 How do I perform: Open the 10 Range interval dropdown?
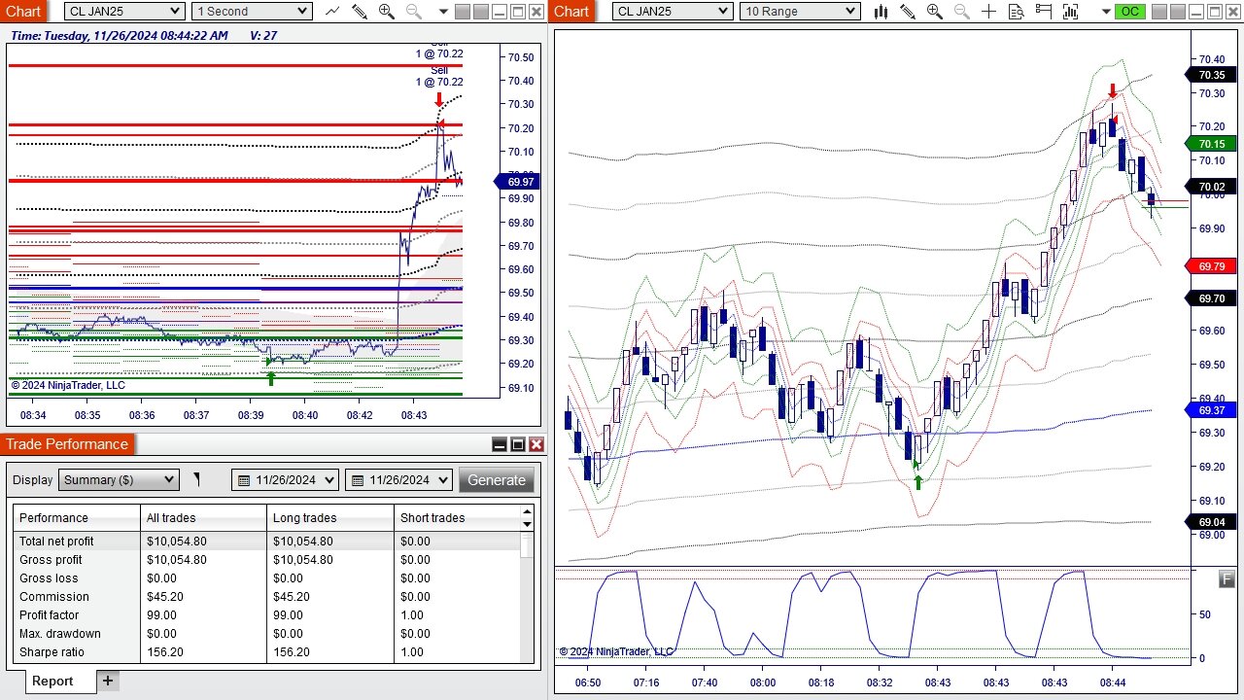pyautogui.click(x=800, y=11)
